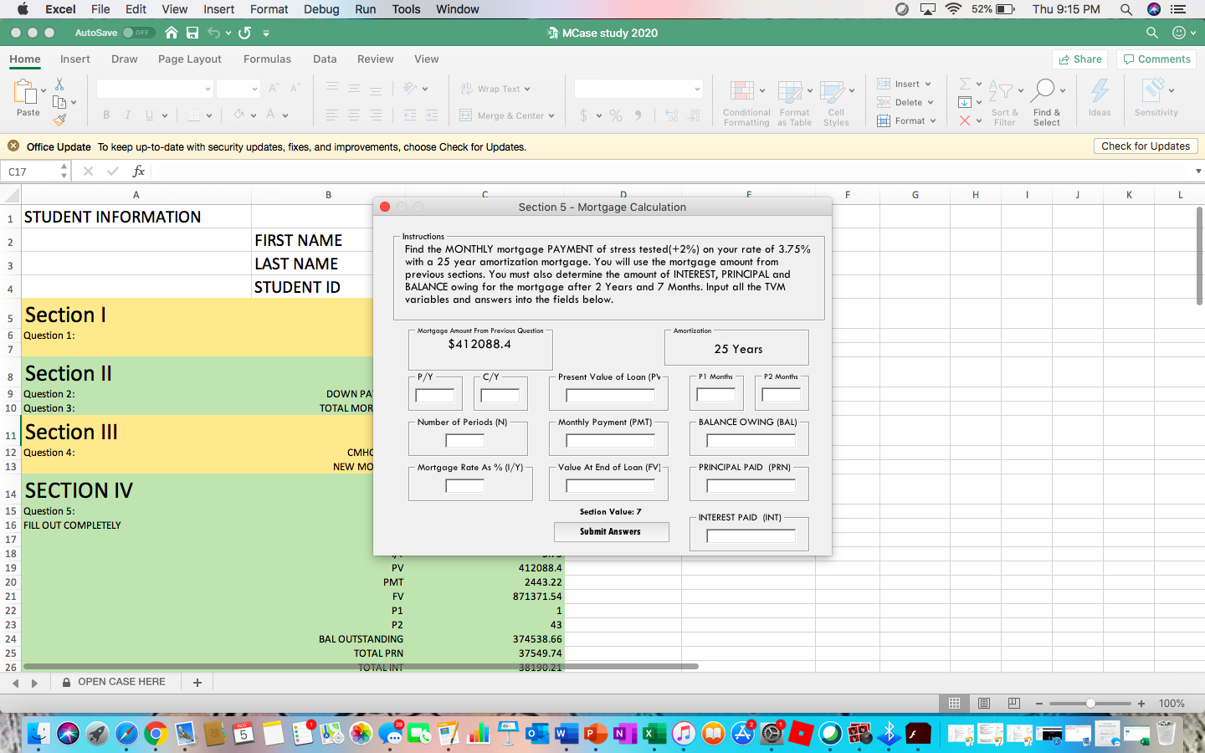Click the Format Painter brush icon
This screenshot has height=753, width=1205.
[x=59, y=120]
